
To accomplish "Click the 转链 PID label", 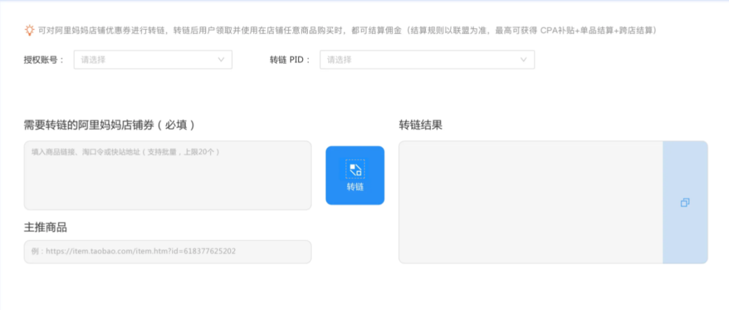I will pyautogui.click(x=290, y=59).
